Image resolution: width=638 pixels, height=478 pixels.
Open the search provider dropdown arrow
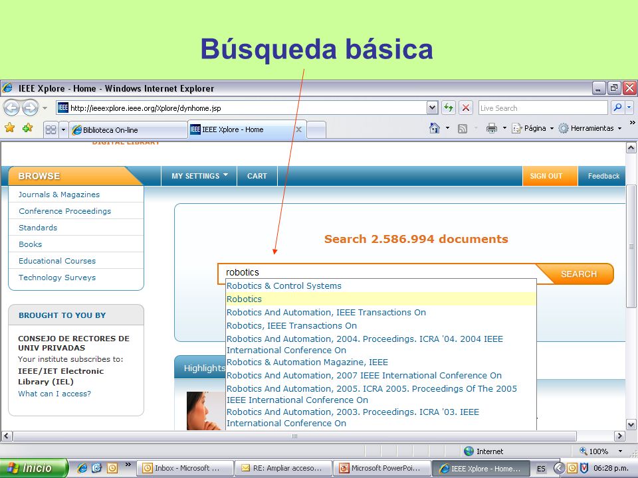(x=629, y=108)
